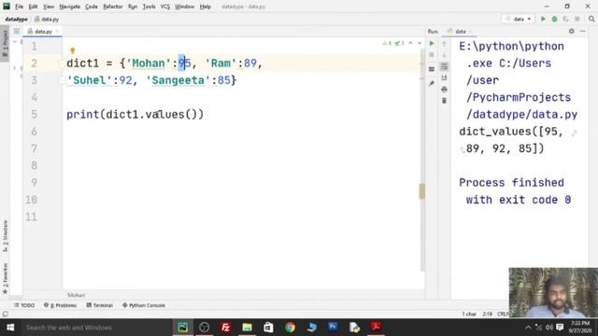This screenshot has height=336, width=598.
Task: Open the Code menu
Action: coord(92,7)
